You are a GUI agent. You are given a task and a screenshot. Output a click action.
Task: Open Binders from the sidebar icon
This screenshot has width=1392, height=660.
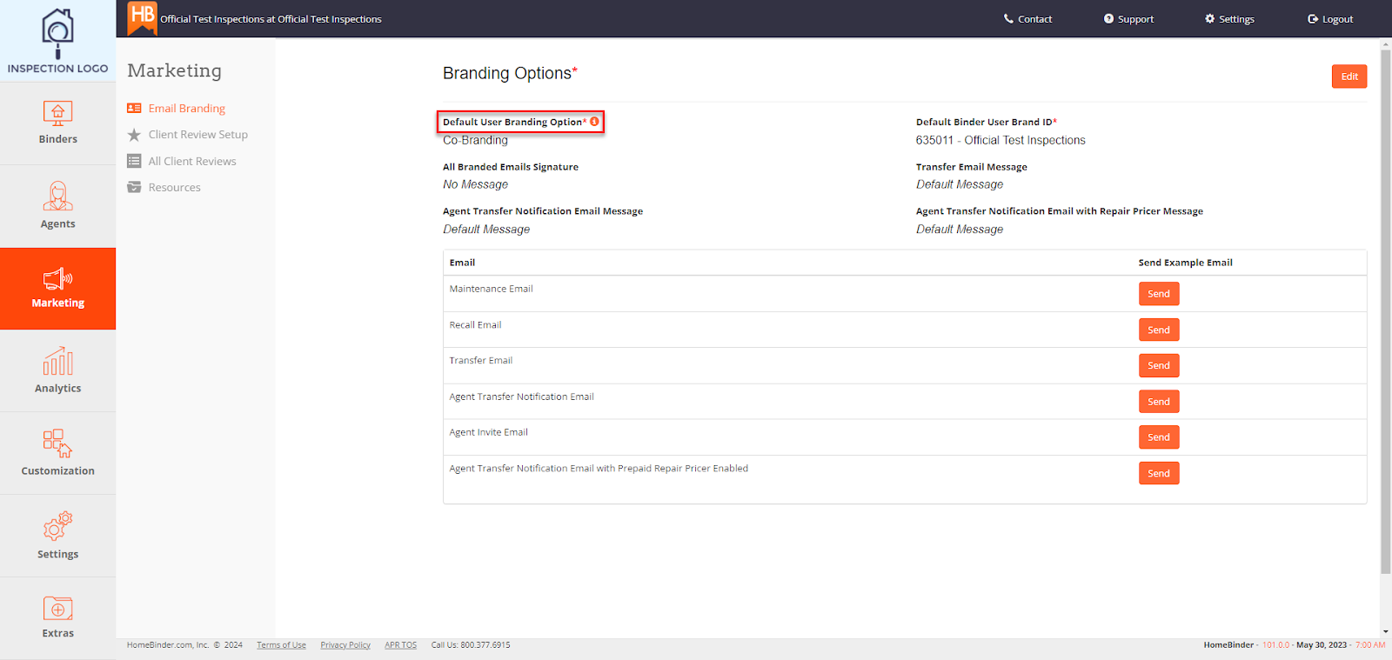click(x=57, y=114)
